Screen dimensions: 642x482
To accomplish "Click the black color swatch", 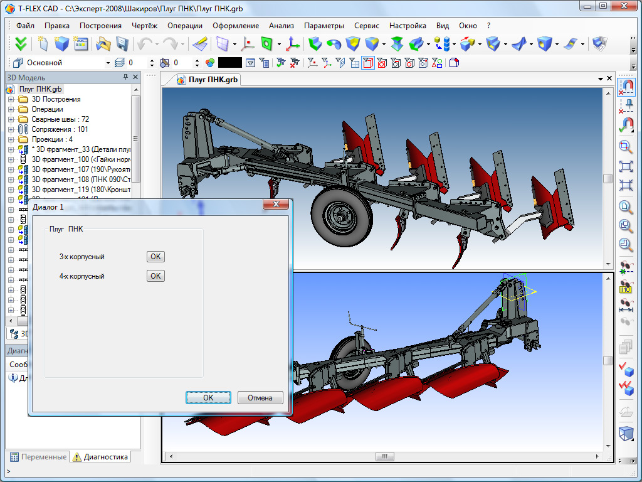I will click(x=230, y=63).
